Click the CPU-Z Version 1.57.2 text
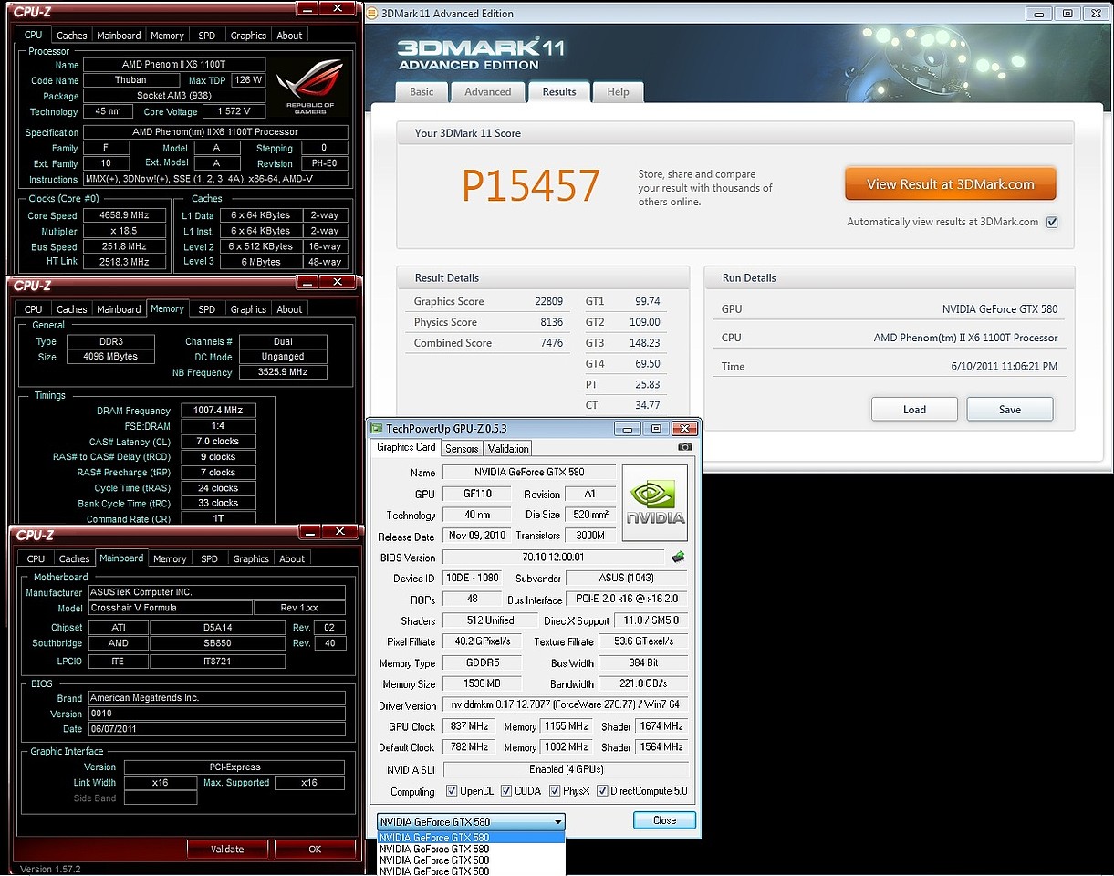The width and height of the screenshot is (1114, 876). tap(50, 869)
